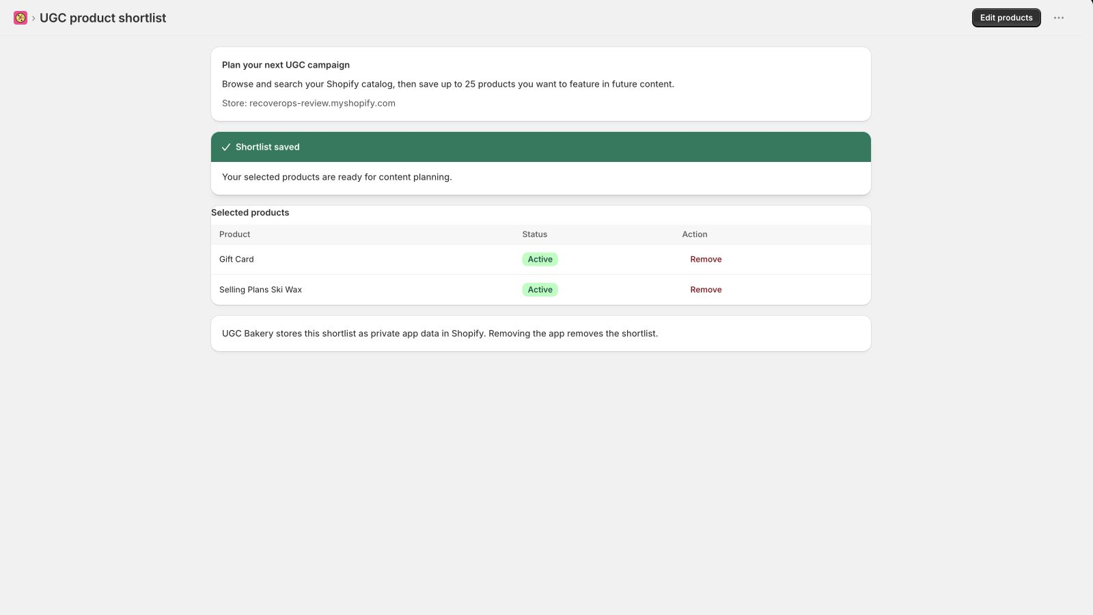Screen dimensions: 1093x615
Task: Click the UGC product shortlist page title
Action: tap(102, 18)
